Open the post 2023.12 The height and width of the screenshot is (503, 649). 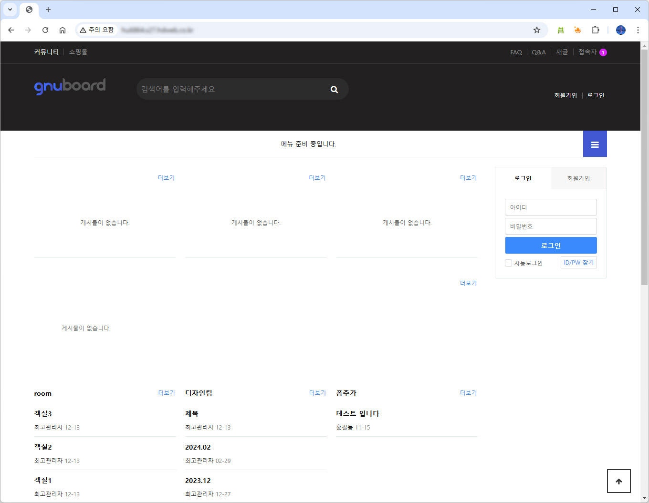tap(198, 481)
